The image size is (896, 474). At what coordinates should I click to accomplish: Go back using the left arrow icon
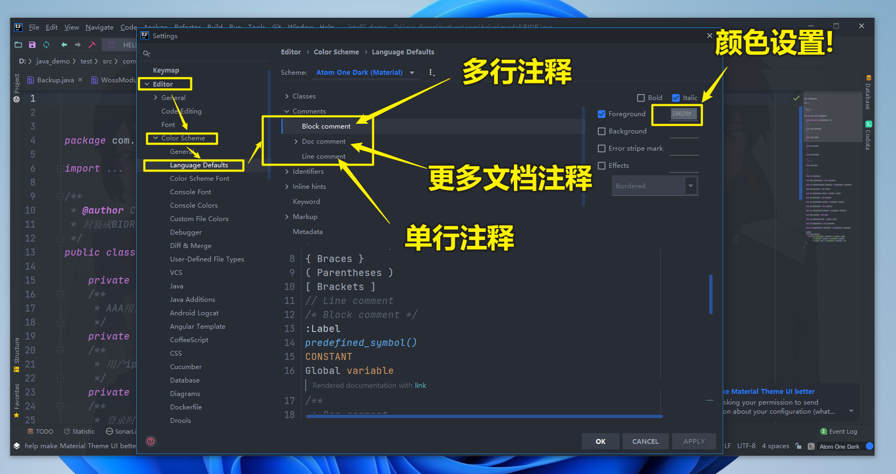click(64, 45)
